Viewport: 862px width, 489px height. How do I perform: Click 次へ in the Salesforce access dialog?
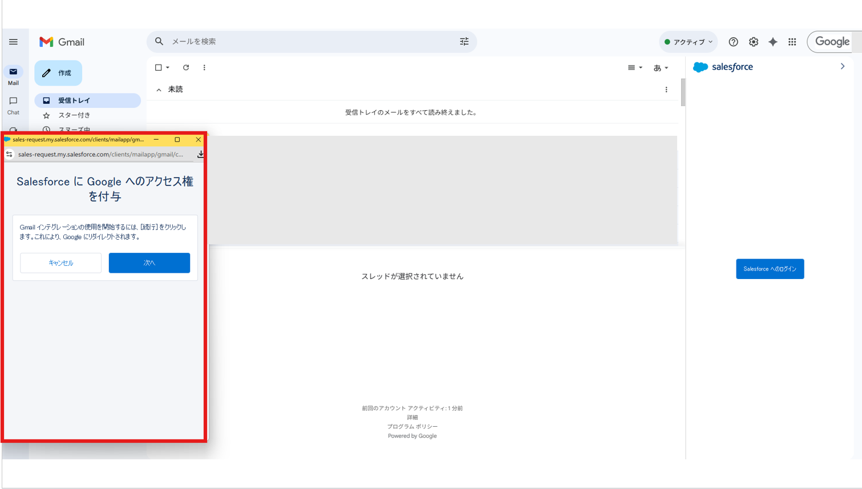pos(149,263)
